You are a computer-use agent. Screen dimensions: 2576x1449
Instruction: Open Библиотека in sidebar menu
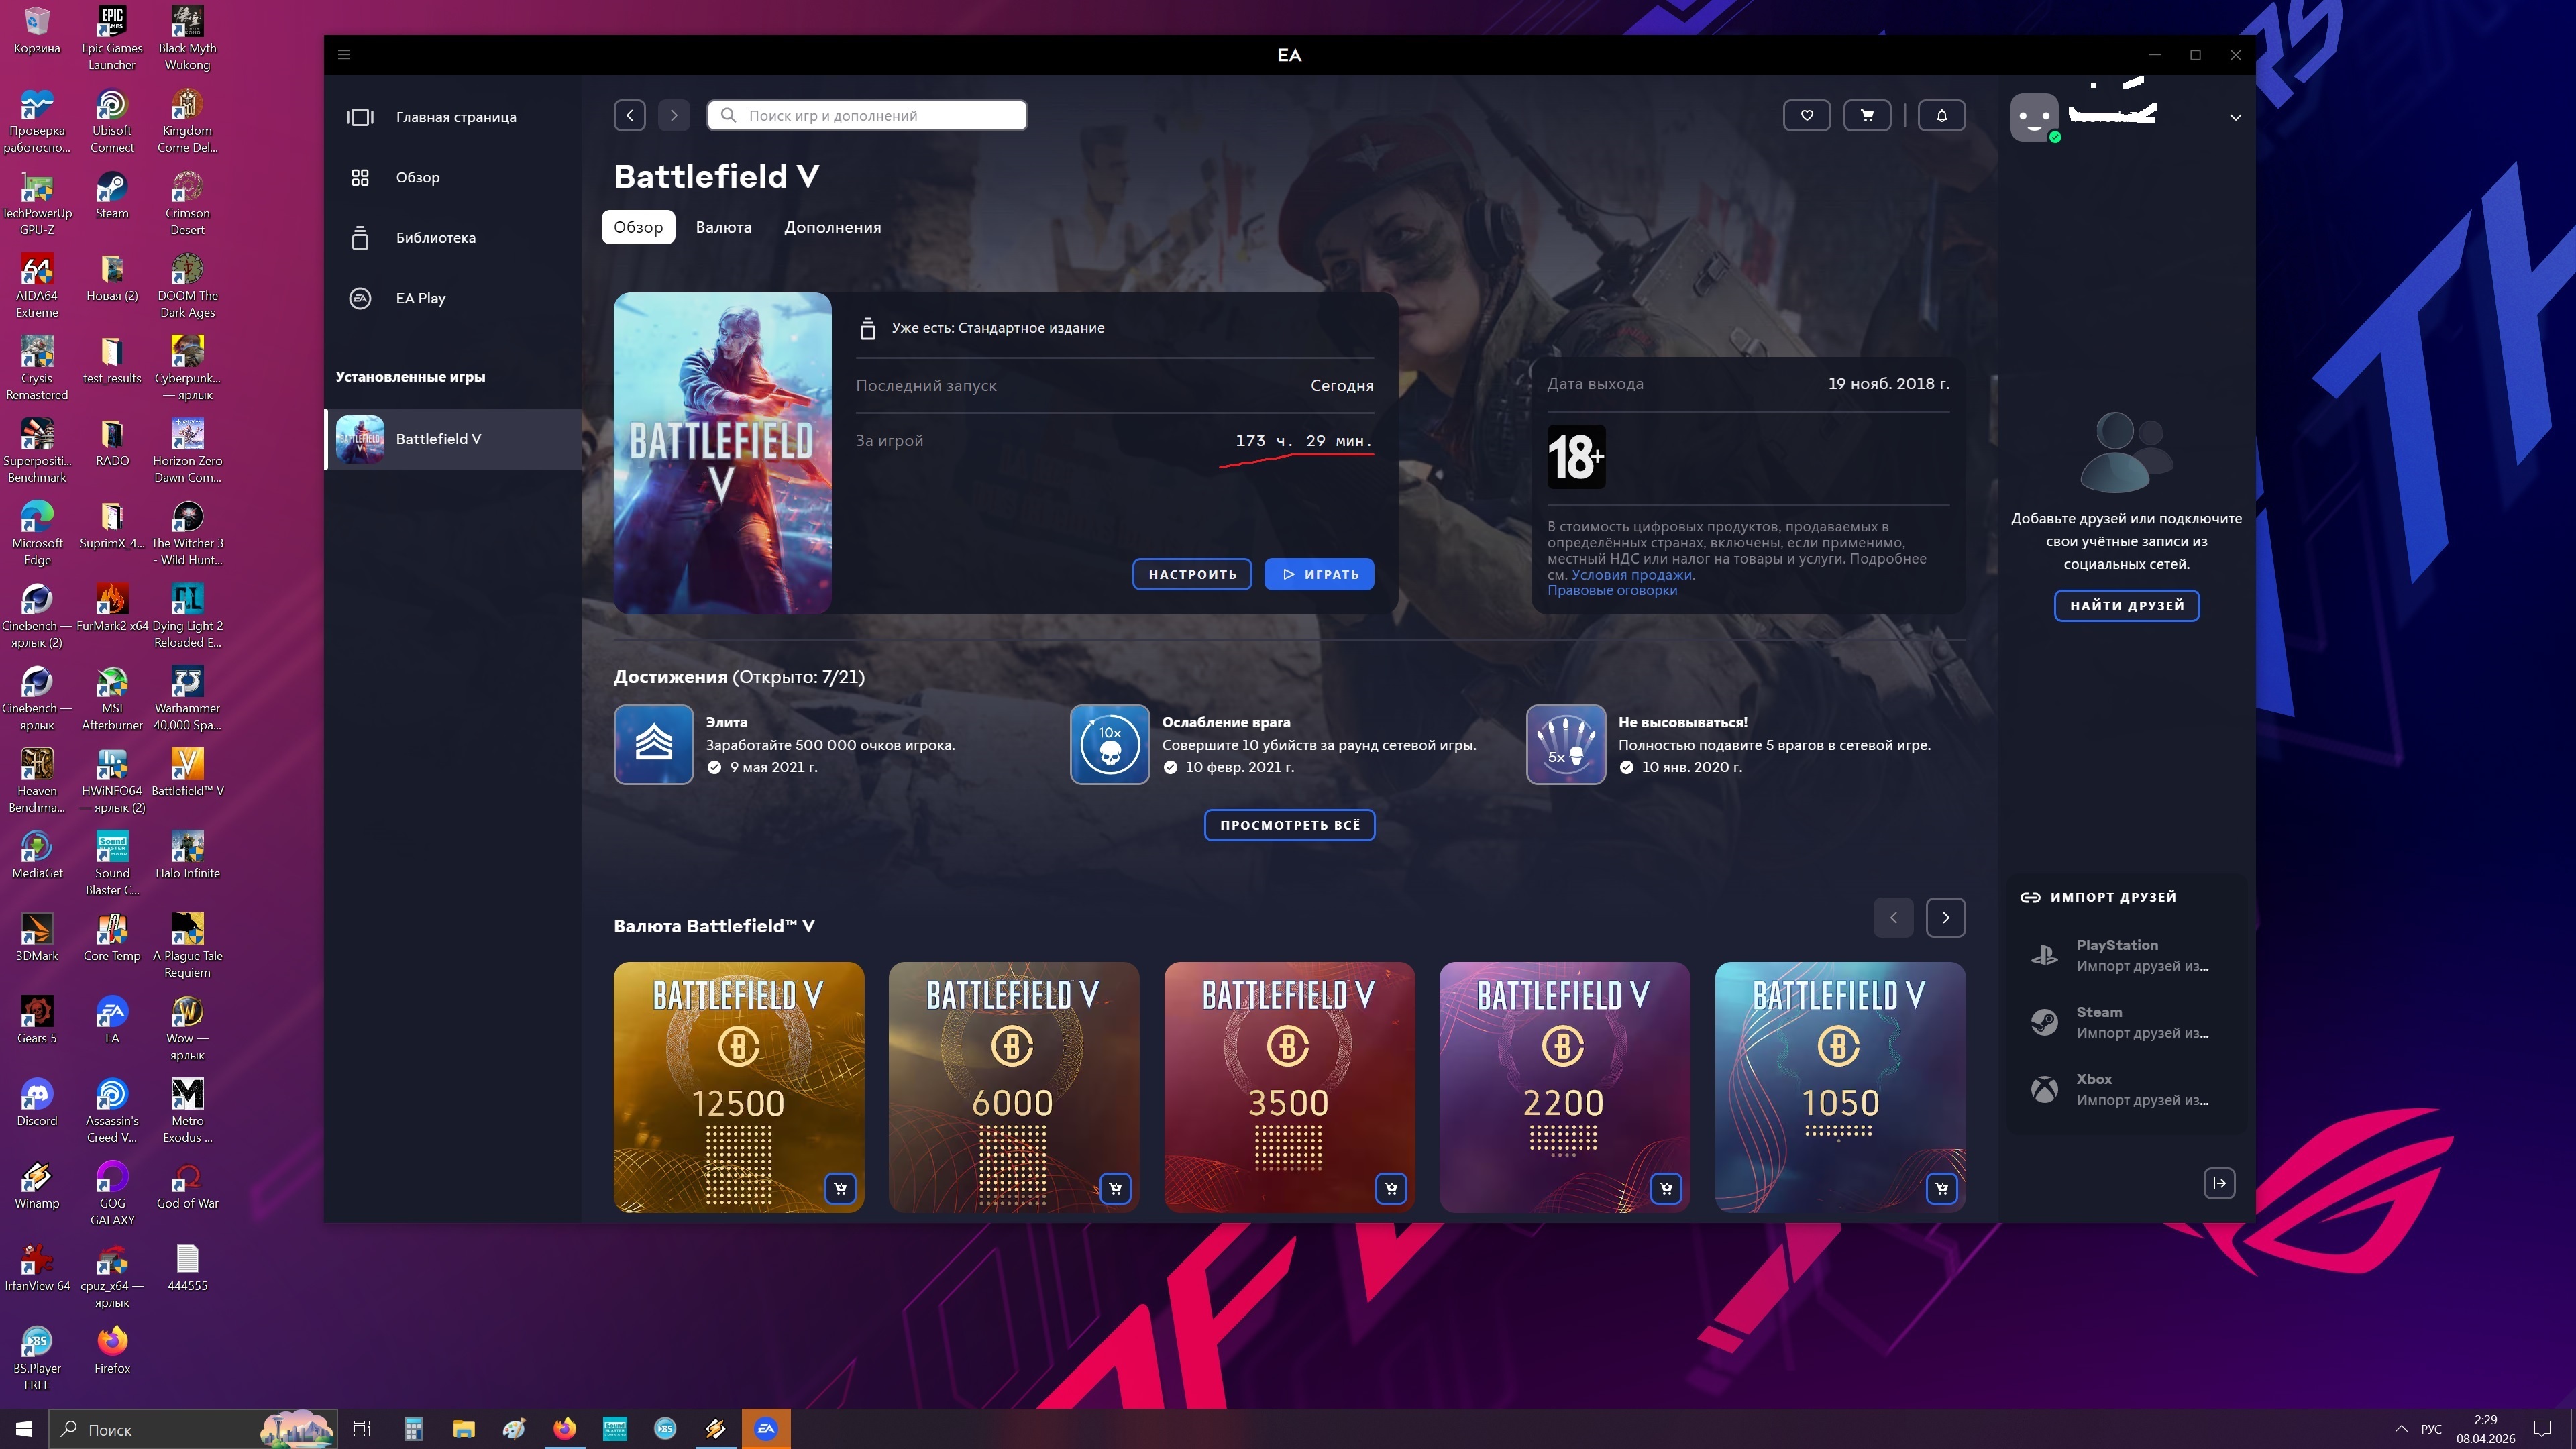point(435,238)
